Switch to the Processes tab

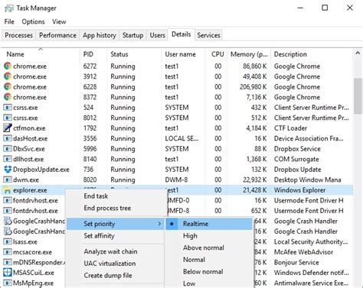[x=19, y=35]
